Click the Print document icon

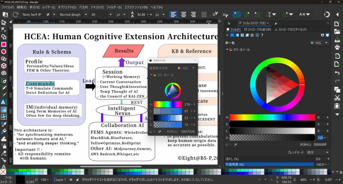[337, 47]
